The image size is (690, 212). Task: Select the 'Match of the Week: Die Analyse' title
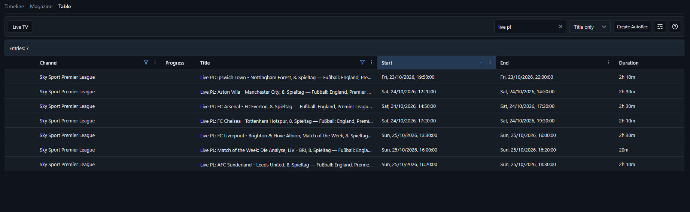click(x=286, y=150)
